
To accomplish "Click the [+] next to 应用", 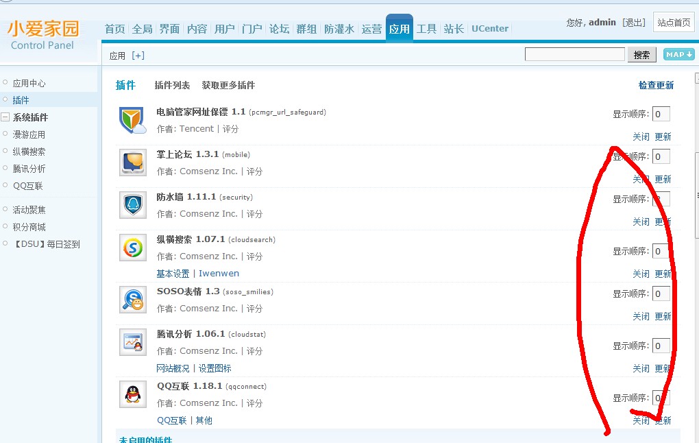I will 138,56.
